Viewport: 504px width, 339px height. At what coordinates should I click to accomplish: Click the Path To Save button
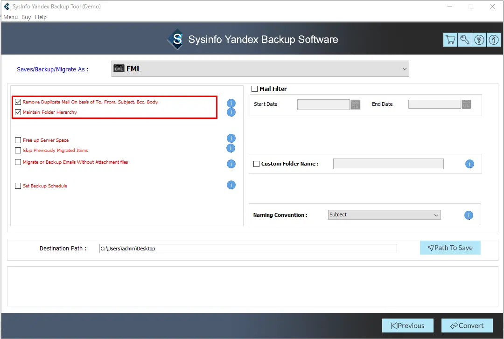[x=450, y=248]
